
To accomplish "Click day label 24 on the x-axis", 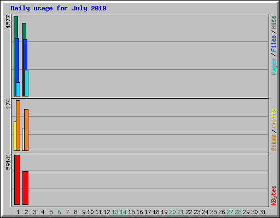I will 205,212.
